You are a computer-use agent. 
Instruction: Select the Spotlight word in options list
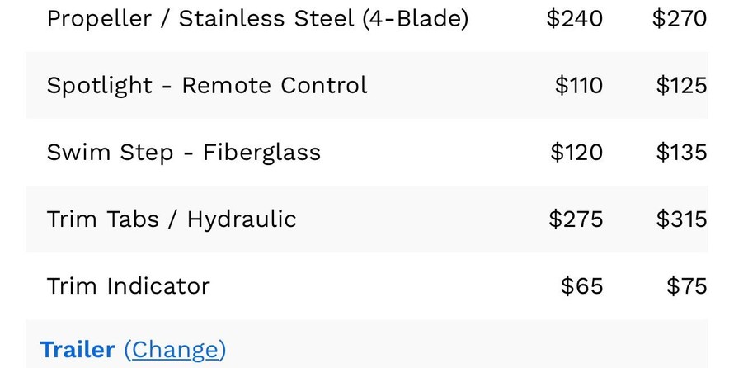100,85
